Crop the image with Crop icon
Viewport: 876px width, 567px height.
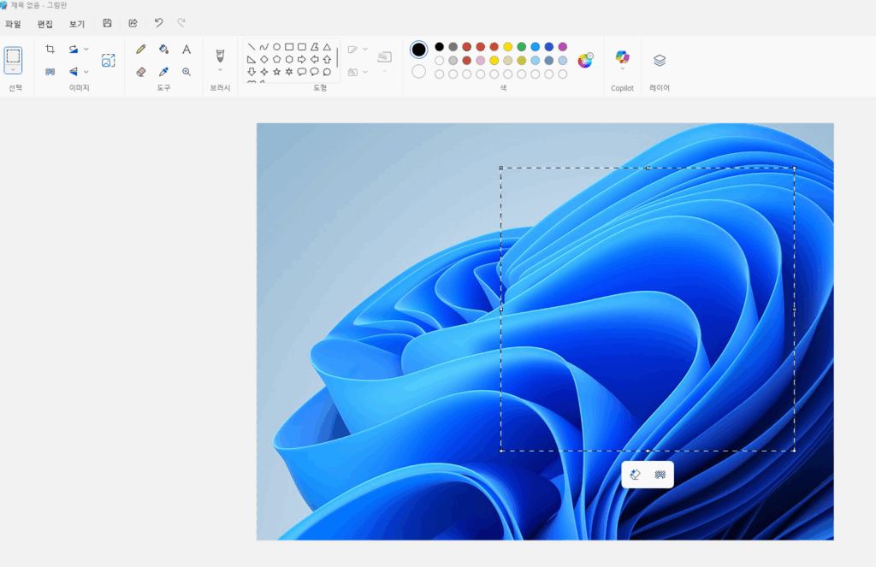click(50, 50)
